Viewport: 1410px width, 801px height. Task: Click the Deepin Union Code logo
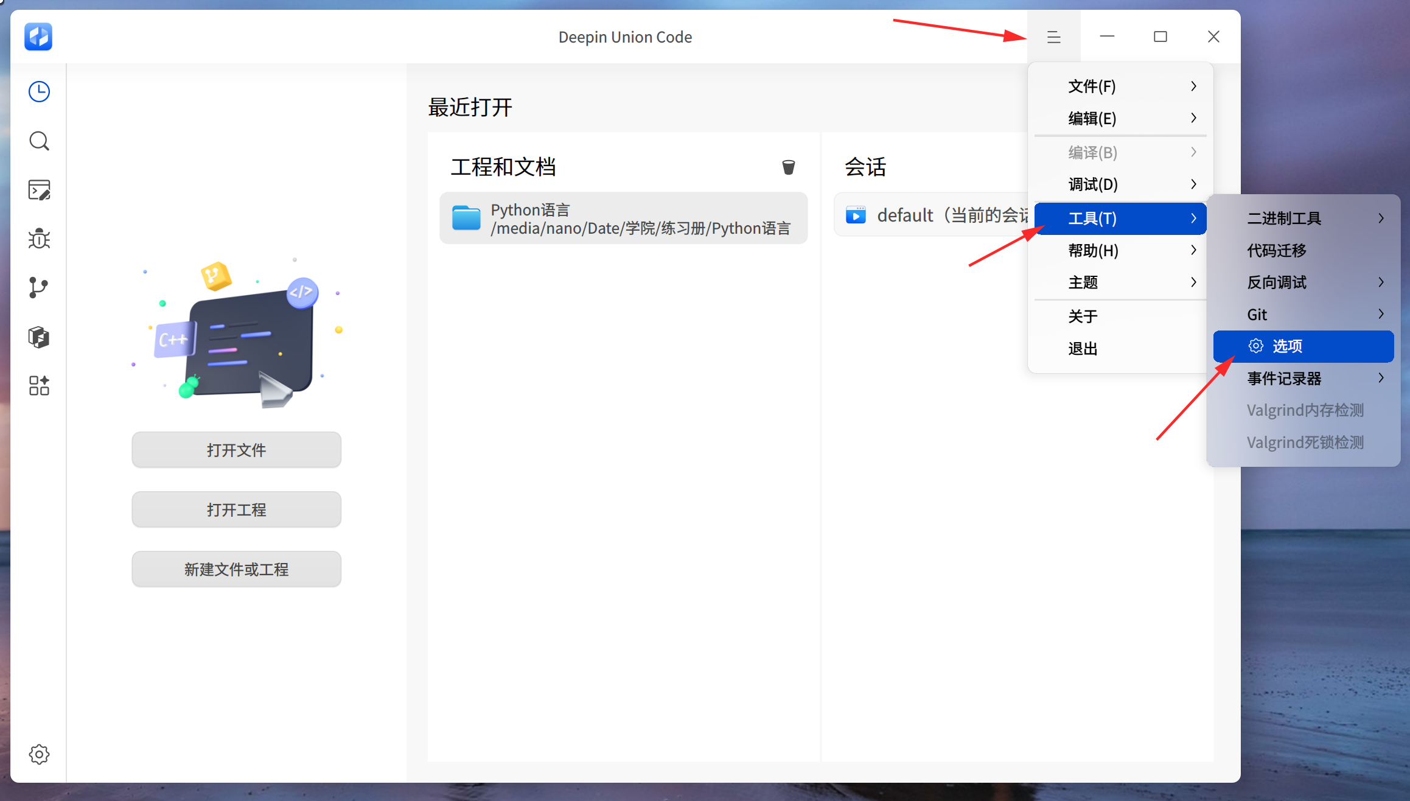(38, 37)
